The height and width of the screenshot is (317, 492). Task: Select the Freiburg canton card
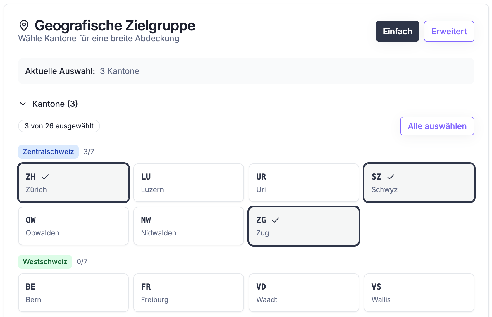pos(189,293)
